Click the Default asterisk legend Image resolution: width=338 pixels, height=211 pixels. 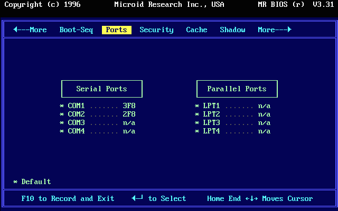coord(32,181)
